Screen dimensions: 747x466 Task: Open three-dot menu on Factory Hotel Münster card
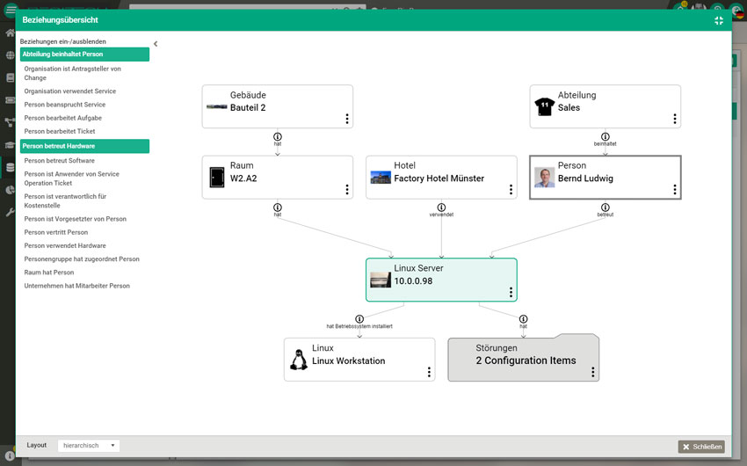click(x=511, y=190)
